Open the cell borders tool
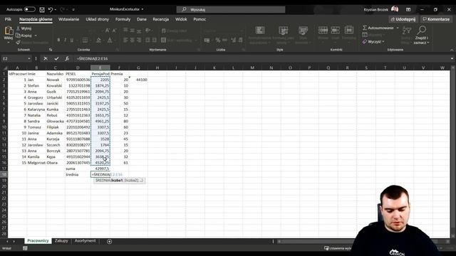The width and height of the screenshot is (456, 256). [85, 40]
